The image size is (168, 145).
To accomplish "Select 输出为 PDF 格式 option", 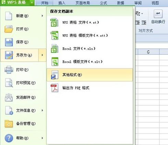I will pos(90,88).
